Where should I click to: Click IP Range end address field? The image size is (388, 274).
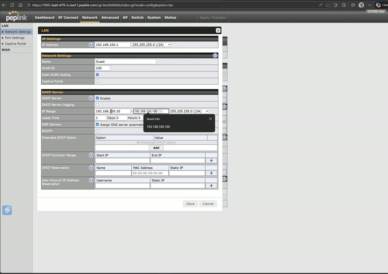(151, 111)
